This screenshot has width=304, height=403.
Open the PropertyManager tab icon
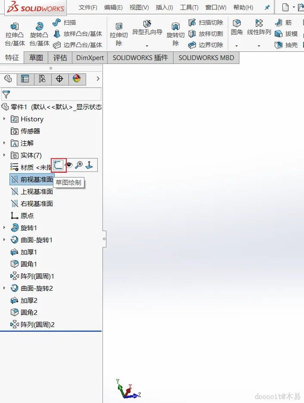coord(25,79)
